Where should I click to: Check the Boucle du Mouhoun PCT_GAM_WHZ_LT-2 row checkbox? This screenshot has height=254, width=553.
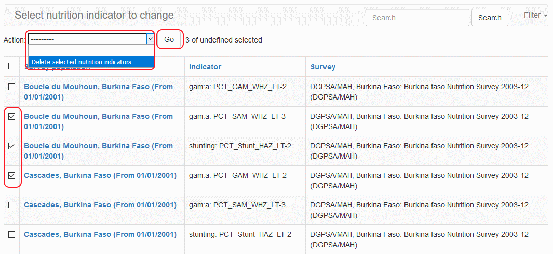tap(12, 87)
